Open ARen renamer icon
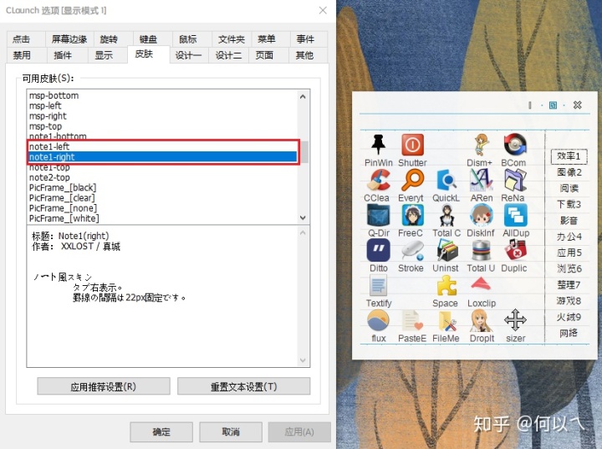This screenshot has width=602, height=449. click(x=481, y=180)
